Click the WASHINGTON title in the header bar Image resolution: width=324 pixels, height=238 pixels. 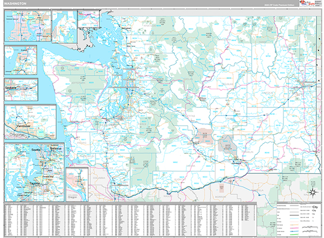15,4
